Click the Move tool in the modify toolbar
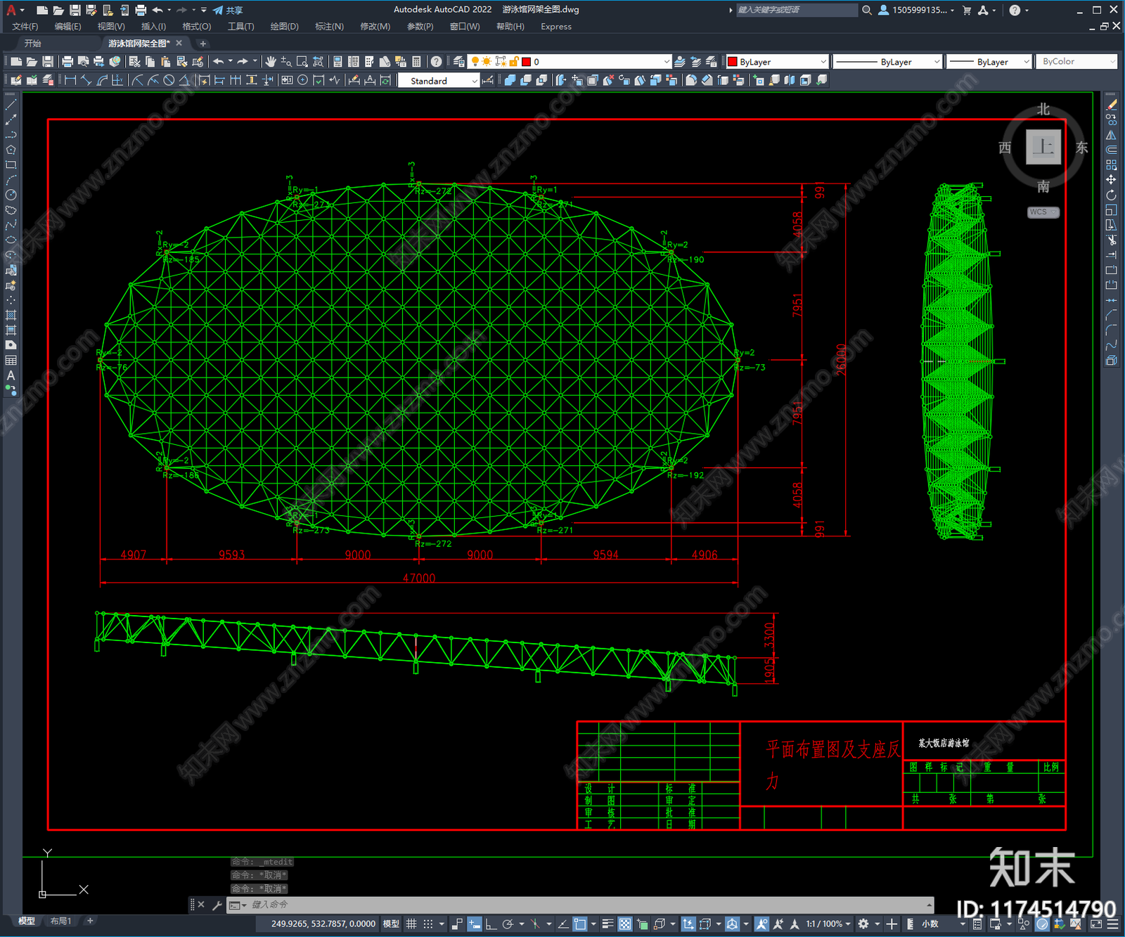 tap(1111, 180)
